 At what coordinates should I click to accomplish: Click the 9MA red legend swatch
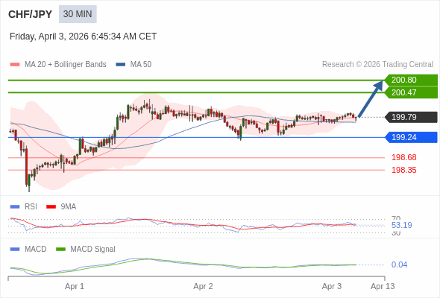pyautogui.click(x=51, y=207)
